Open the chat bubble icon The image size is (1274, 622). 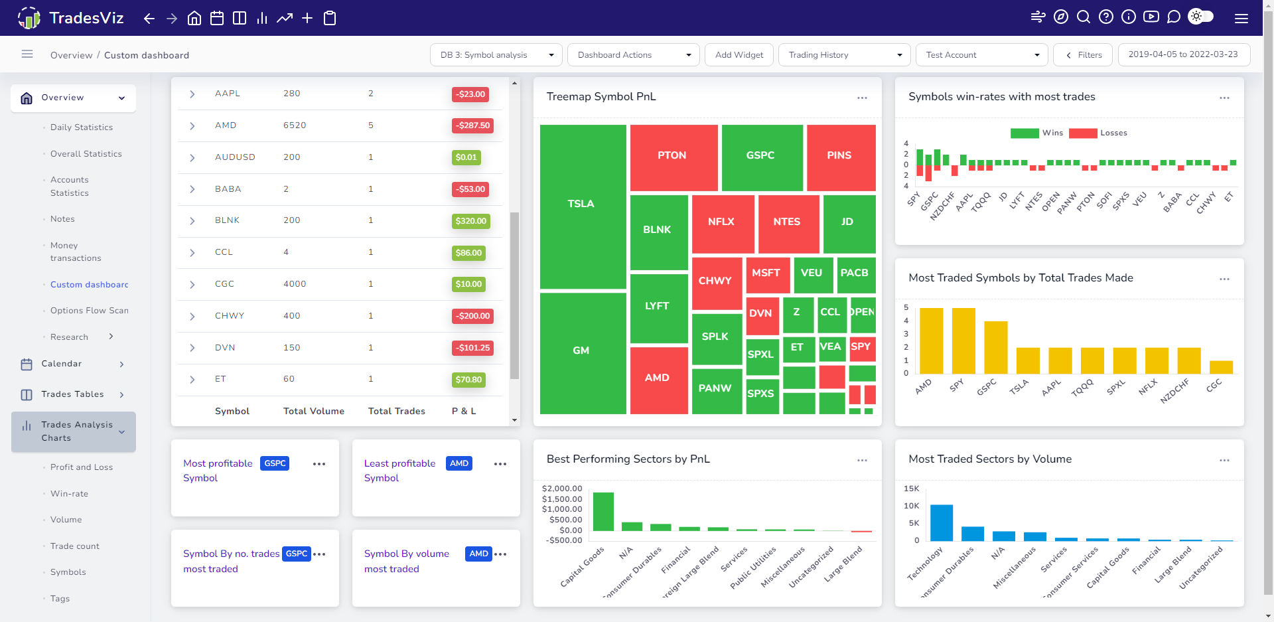[1174, 17]
